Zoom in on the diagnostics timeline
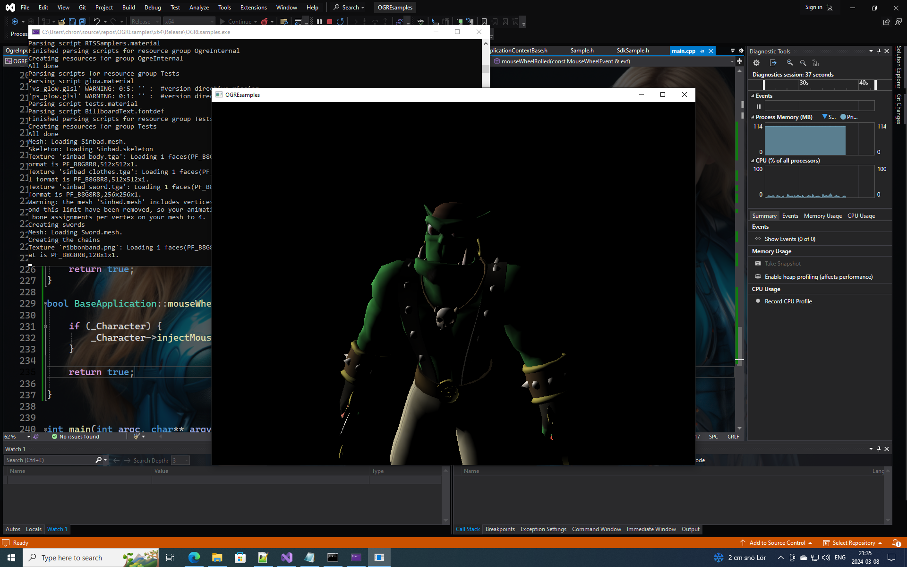 789,63
